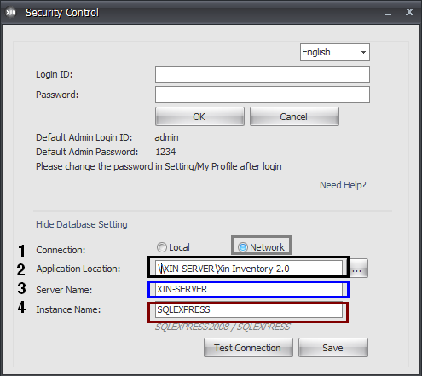
Task: Browse application location with the ellipsis button
Action: coord(359,268)
